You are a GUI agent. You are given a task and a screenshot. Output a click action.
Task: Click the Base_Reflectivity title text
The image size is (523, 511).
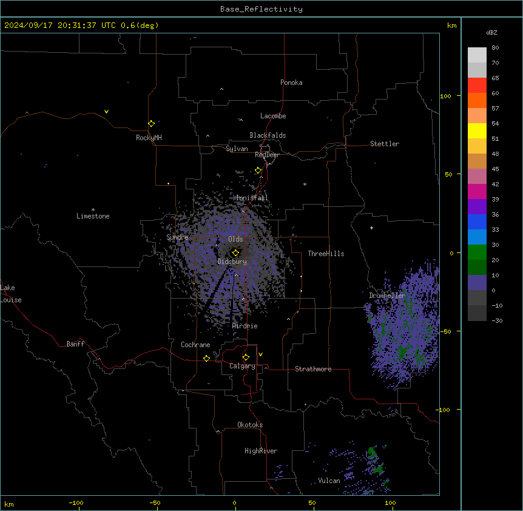click(261, 9)
